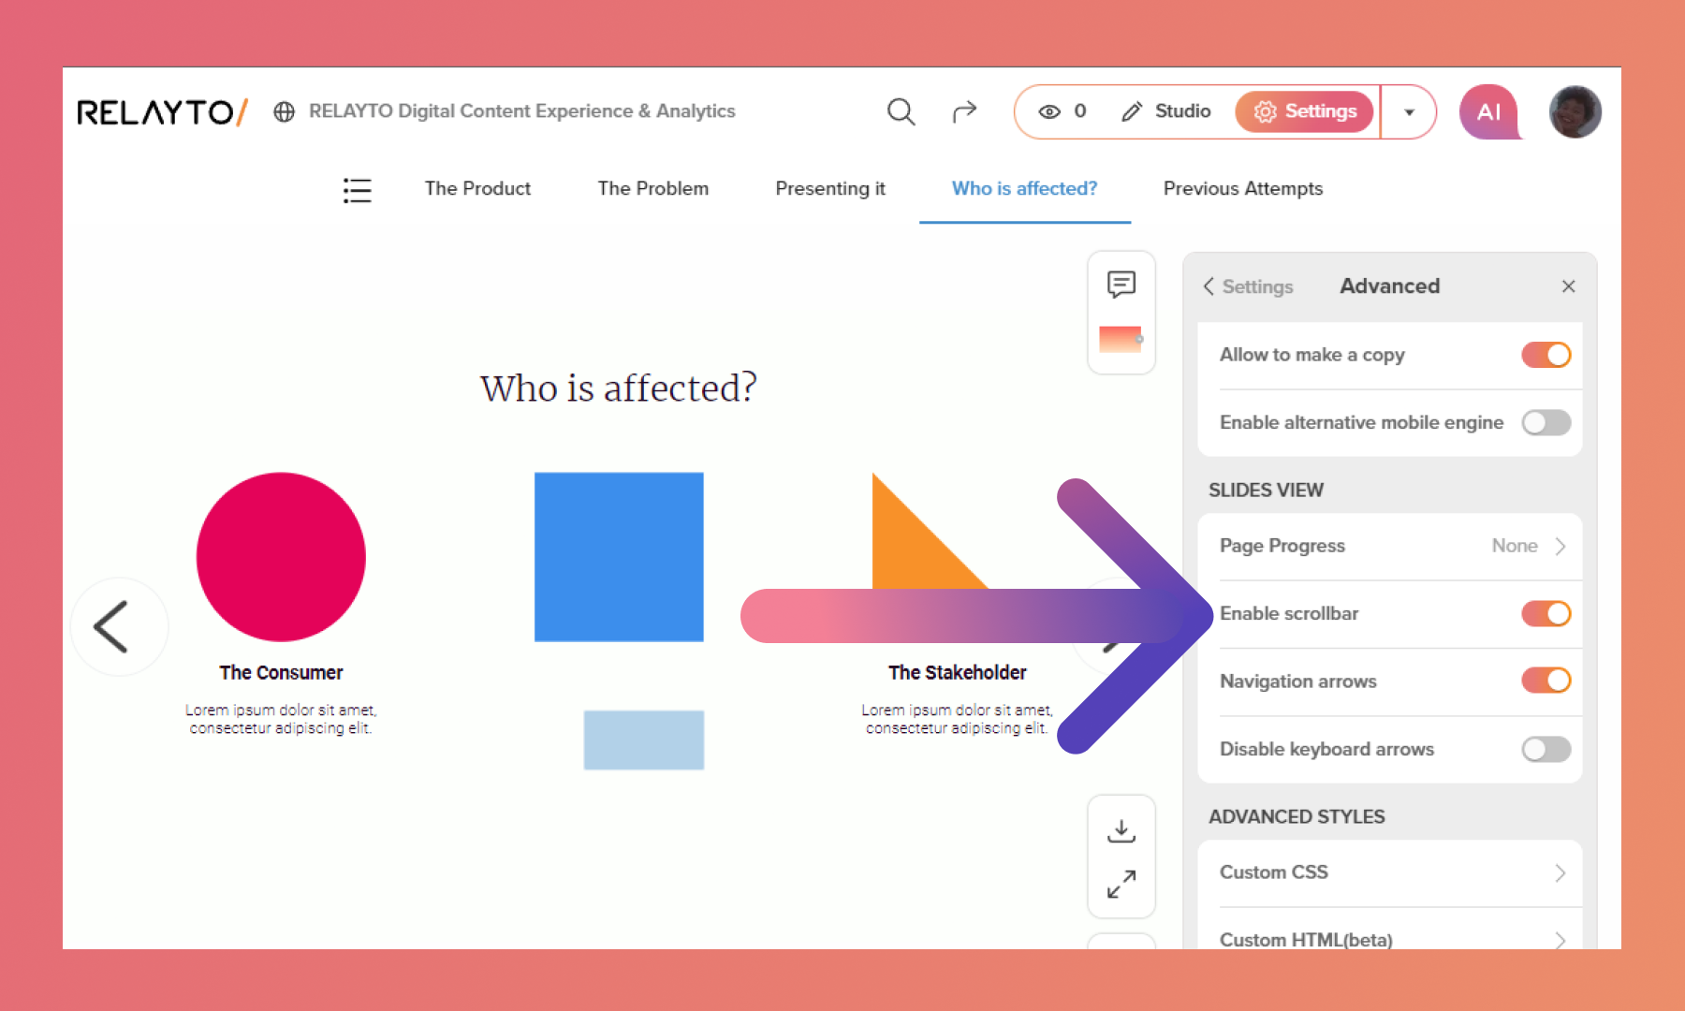Click the views eye icon
Viewport: 1685px width, 1011px height.
(x=1049, y=111)
